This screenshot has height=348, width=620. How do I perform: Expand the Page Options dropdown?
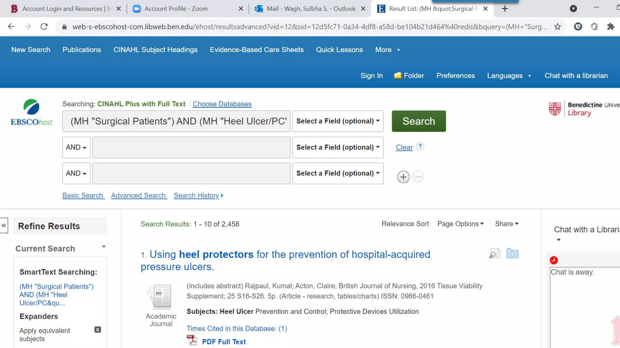click(460, 224)
